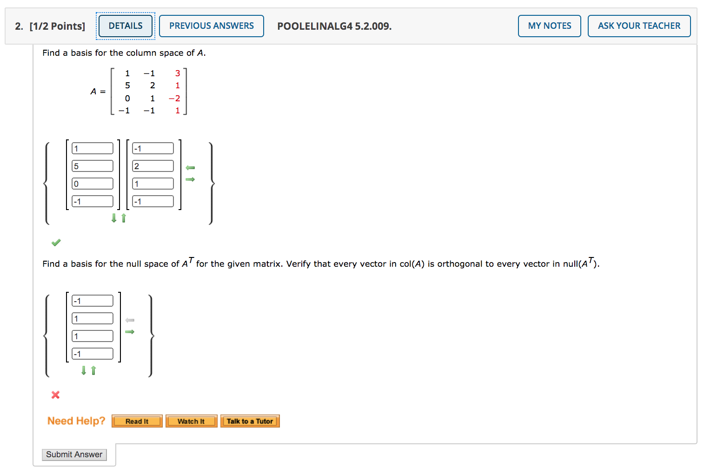Viewport: 704px width, 474px height.
Task: Add a row to the null space vector
Action: coord(83,370)
